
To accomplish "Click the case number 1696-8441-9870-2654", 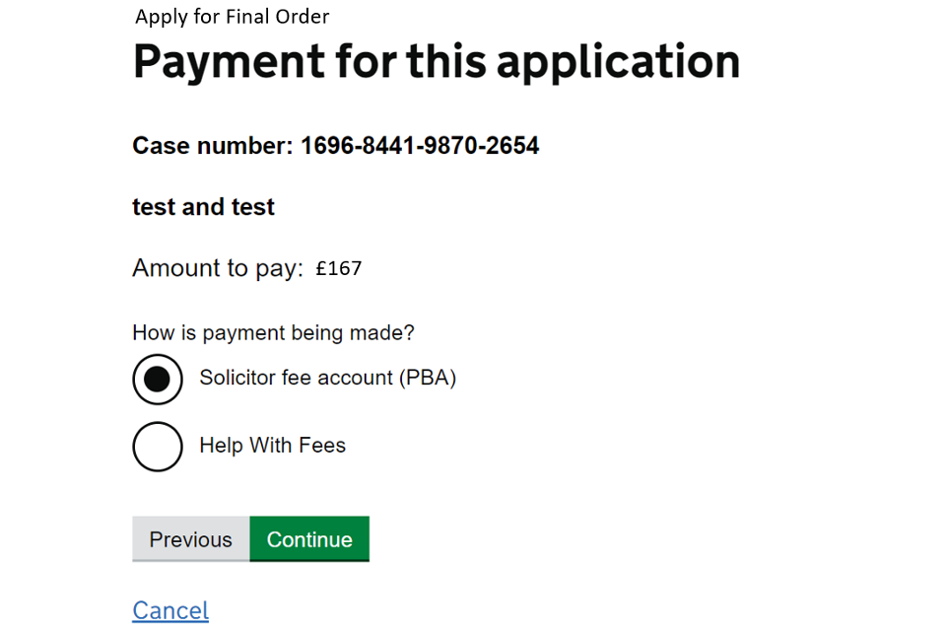I will tap(420, 147).
